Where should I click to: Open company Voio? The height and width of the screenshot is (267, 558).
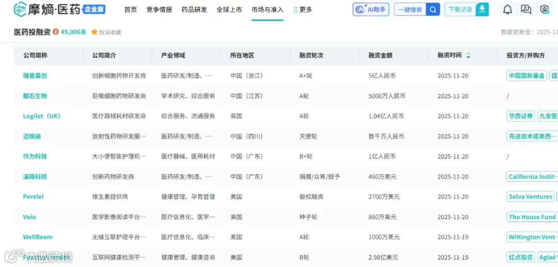29,217
